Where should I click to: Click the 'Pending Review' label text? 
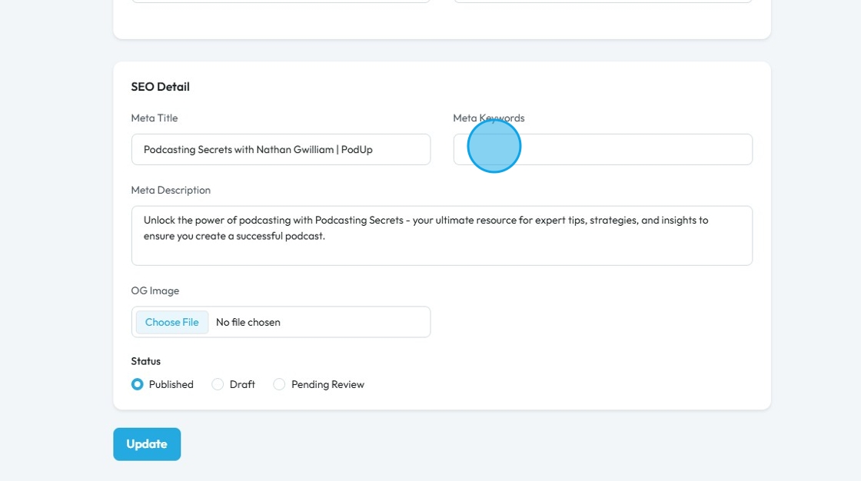(x=327, y=384)
